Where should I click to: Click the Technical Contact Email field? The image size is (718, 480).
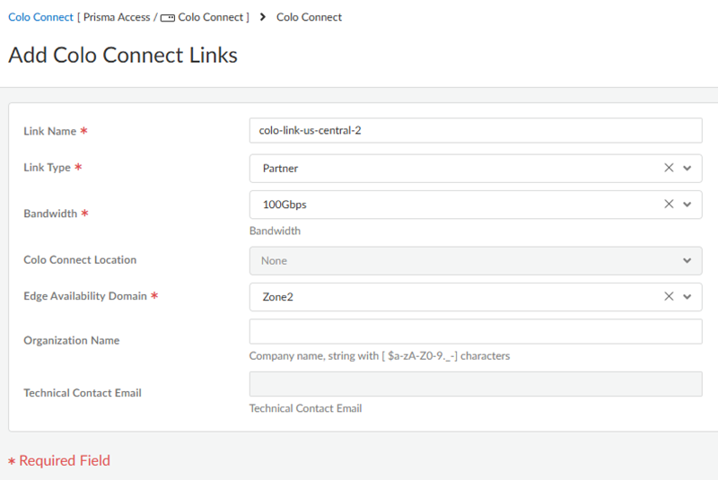(476, 384)
